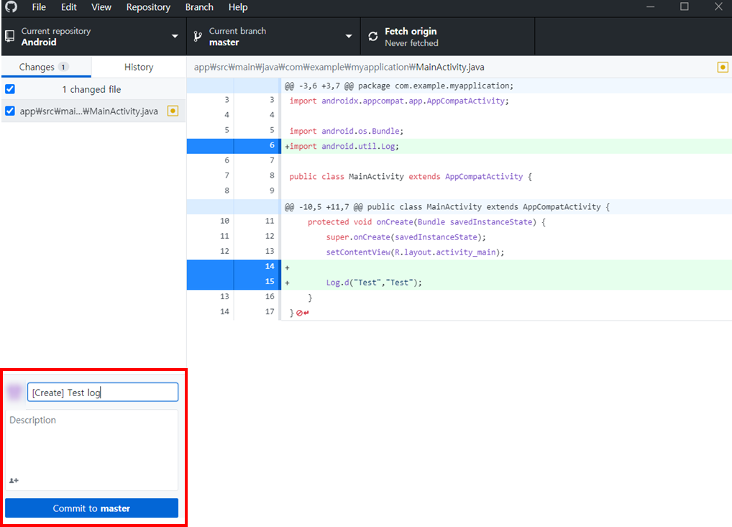Click the GitHub Desktop logo icon
The image size is (732, 527).
click(12, 6)
